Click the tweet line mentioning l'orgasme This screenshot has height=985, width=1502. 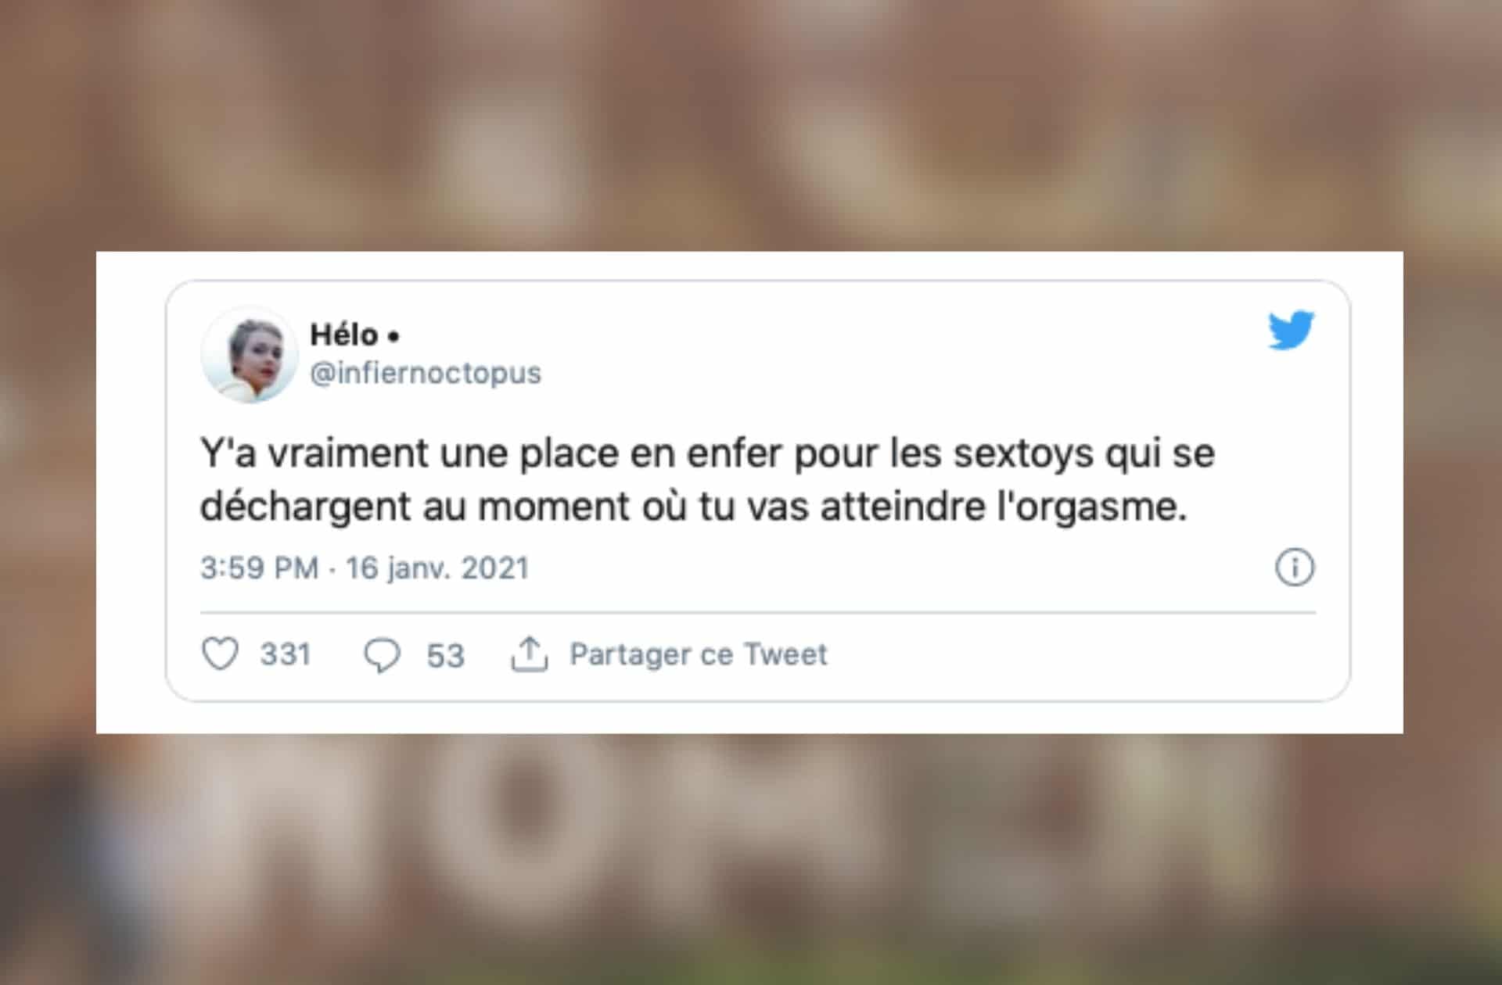[x=694, y=507]
